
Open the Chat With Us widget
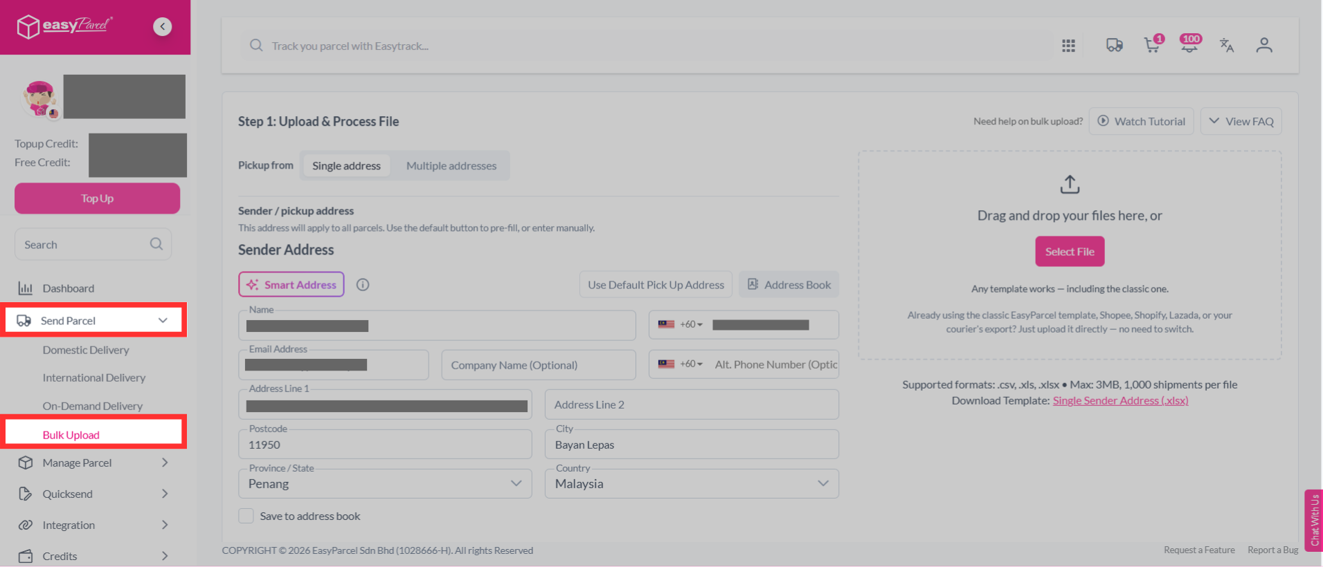point(1313,520)
